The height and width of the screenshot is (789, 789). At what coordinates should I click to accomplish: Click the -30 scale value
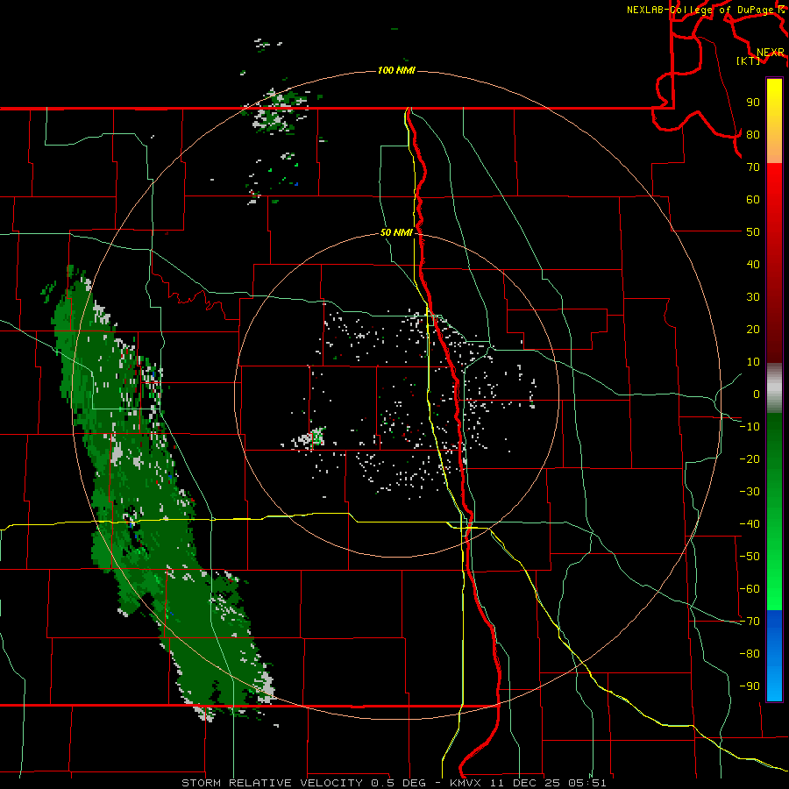pyautogui.click(x=750, y=492)
